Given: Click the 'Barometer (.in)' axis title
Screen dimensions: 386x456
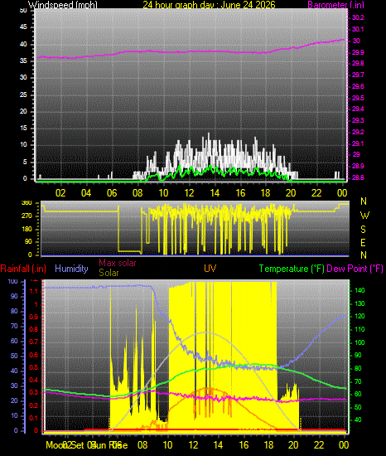Looking at the screenshot, I should pos(335,5).
